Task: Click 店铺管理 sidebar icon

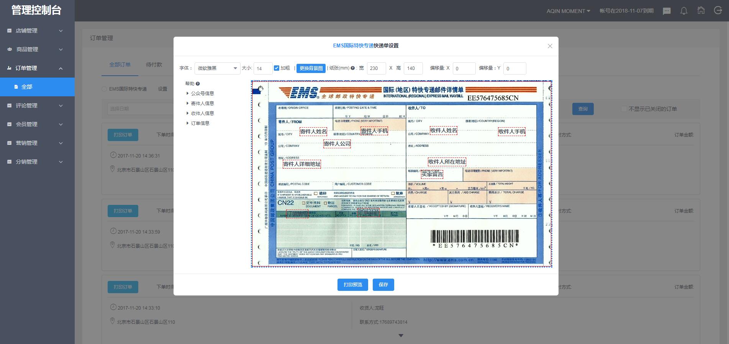Action: (10, 31)
